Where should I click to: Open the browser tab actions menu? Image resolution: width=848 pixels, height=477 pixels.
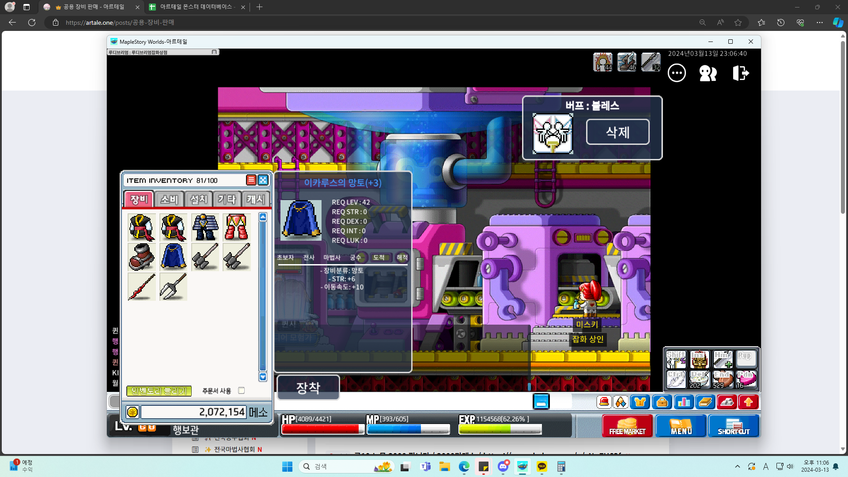click(26, 7)
